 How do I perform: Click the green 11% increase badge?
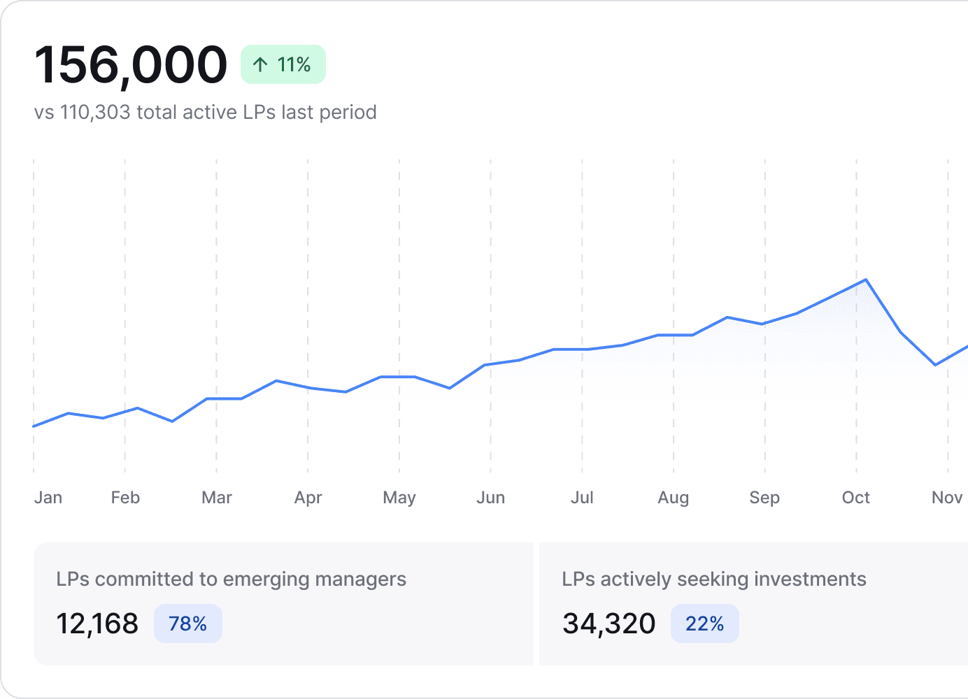[283, 65]
